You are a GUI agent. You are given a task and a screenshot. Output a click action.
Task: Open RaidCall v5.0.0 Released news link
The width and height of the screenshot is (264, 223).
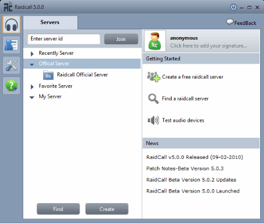tap(195, 157)
